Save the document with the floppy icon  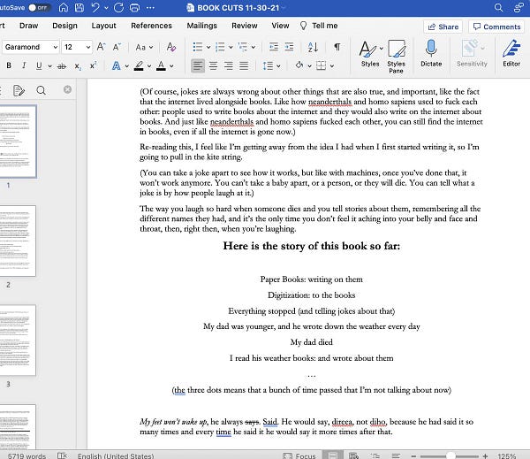click(79, 7)
